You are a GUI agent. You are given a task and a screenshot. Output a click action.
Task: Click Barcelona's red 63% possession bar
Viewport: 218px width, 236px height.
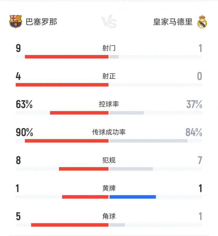79,113
